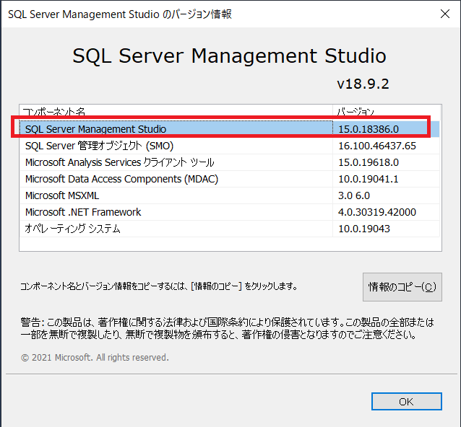Viewport: 461px width, 427px height.
Task: Click version value 16.100.46437.65
Action: (x=377, y=146)
